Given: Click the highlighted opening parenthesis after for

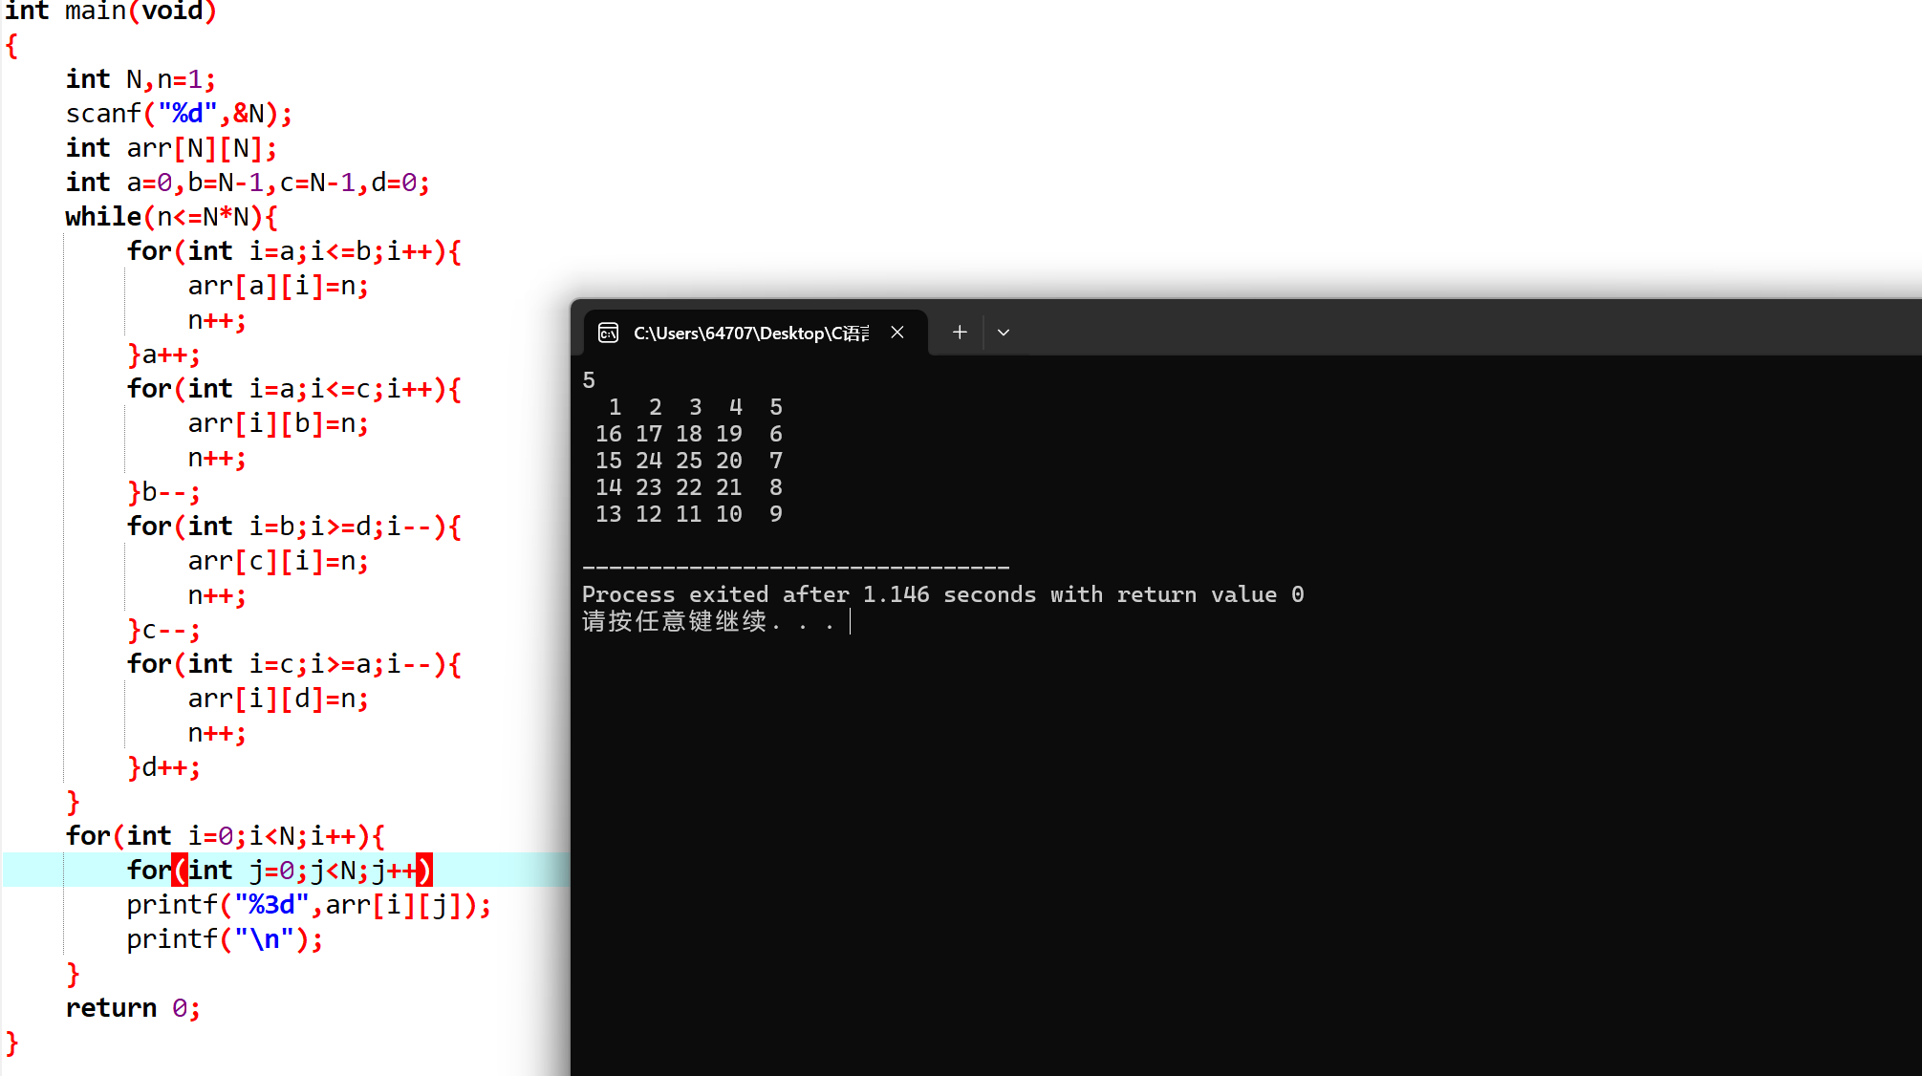Looking at the screenshot, I should pos(180,871).
